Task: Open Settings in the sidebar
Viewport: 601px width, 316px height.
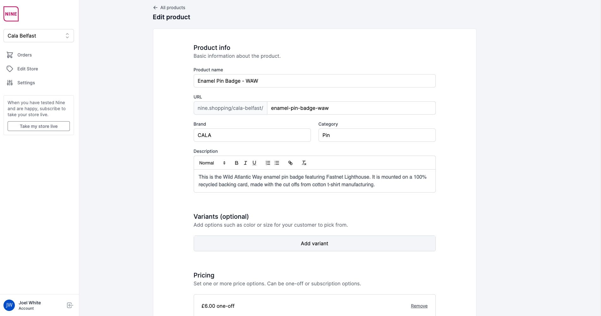Action: pyautogui.click(x=26, y=83)
